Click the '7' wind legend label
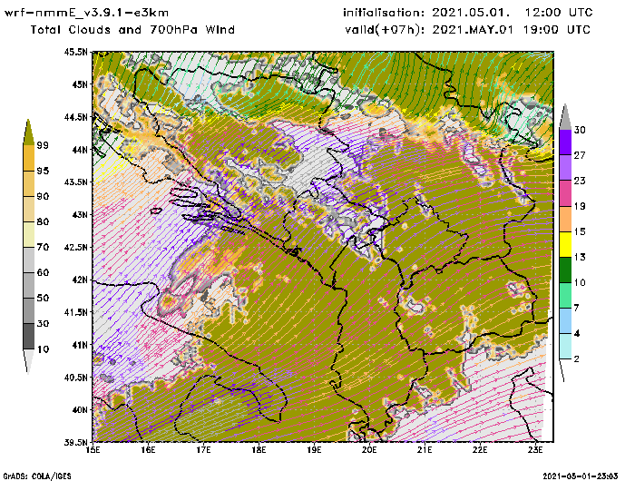The width and height of the screenshot is (635, 481). click(577, 309)
